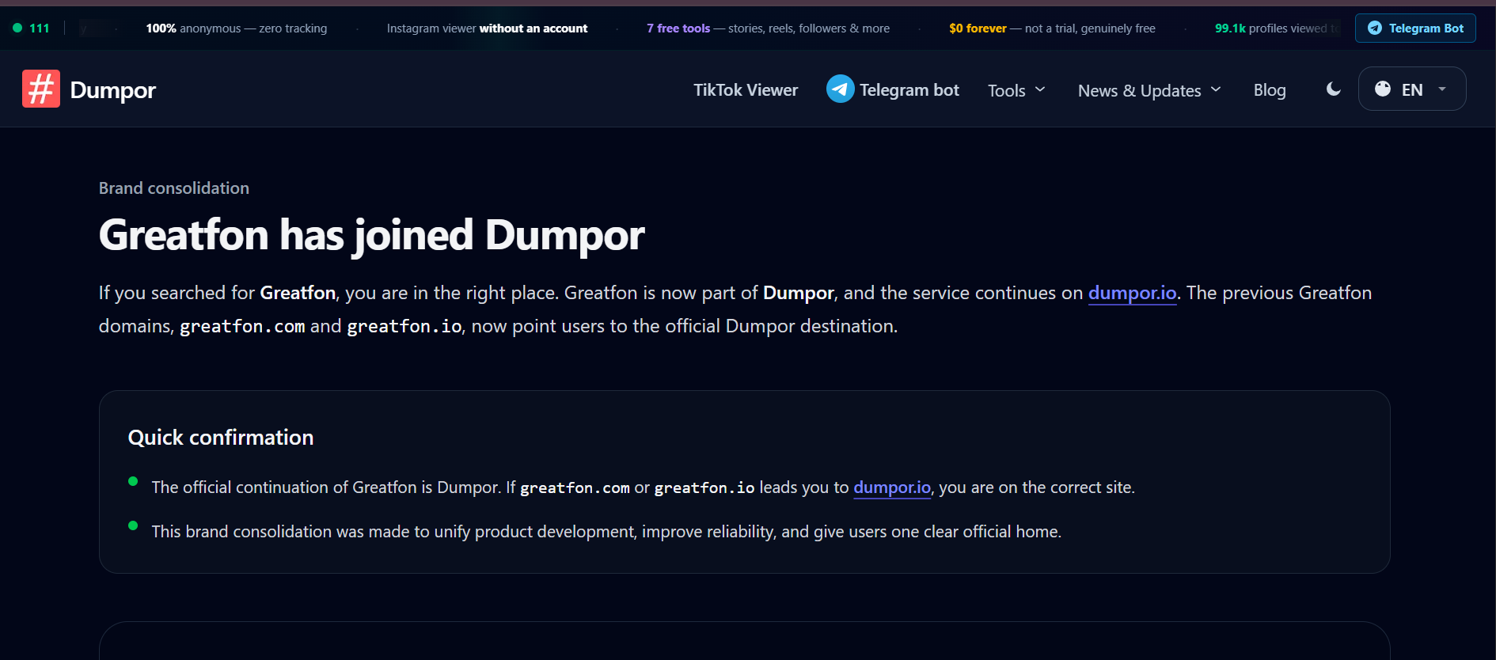Click the $0 forever ticker item
The height and width of the screenshot is (660, 1496).
pyautogui.click(x=1052, y=28)
